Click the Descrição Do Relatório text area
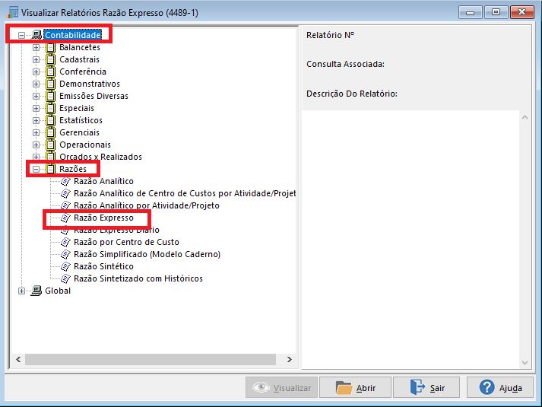542x407 pixels. (x=410, y=240)
